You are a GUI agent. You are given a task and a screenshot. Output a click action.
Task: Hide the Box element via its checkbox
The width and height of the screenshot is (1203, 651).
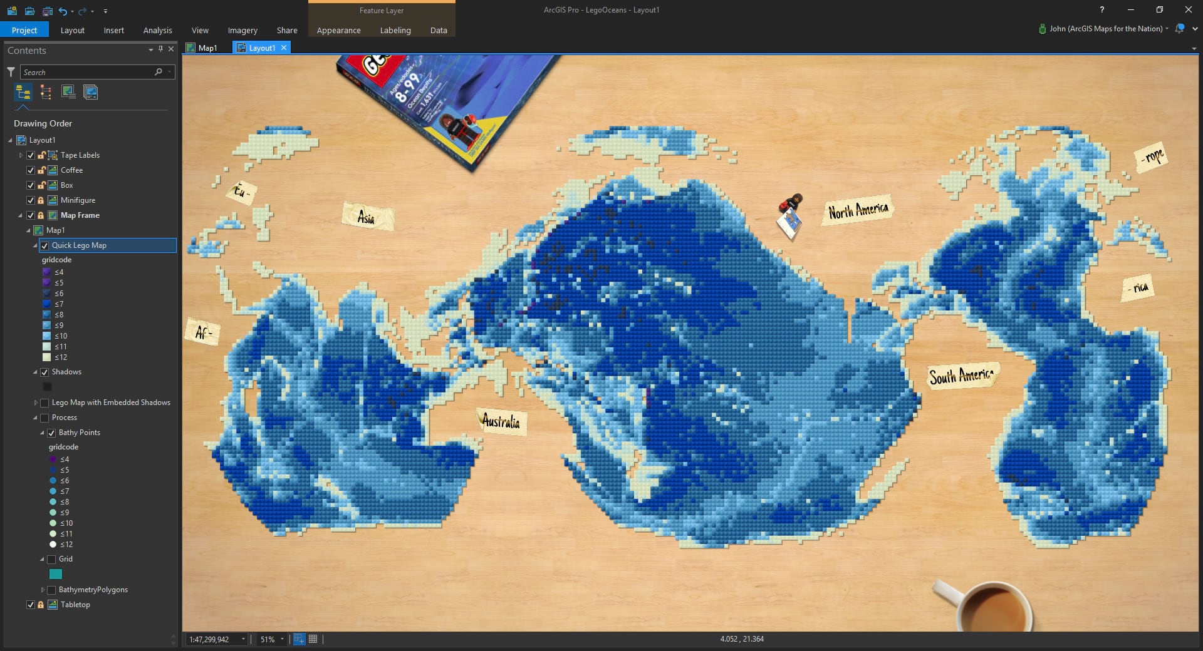(x=30, y=185)
